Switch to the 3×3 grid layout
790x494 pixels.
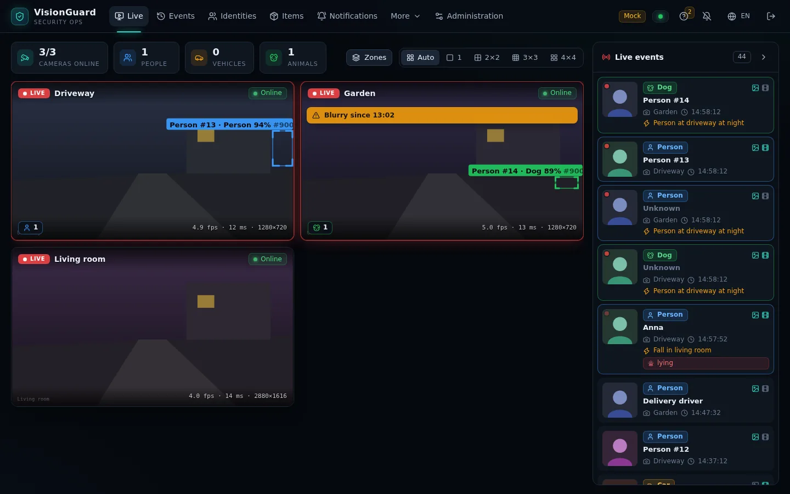click(525, 58)
